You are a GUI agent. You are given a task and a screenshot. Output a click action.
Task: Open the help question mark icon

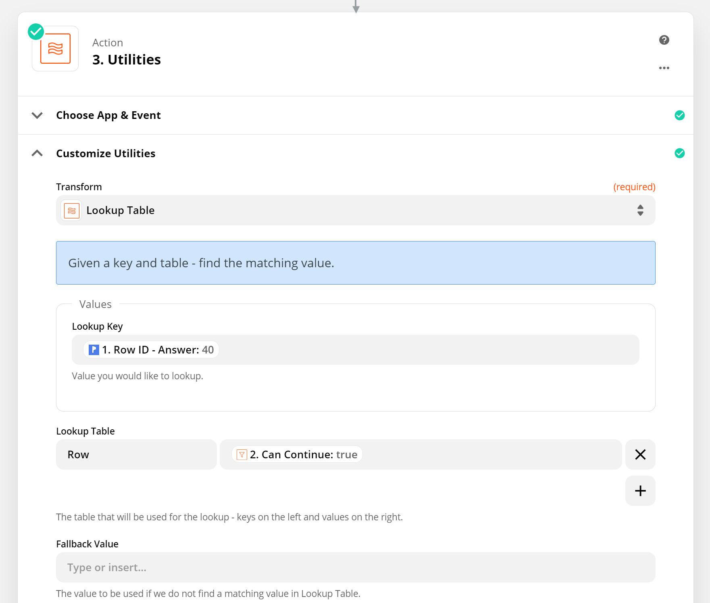[x=664, y=40]
